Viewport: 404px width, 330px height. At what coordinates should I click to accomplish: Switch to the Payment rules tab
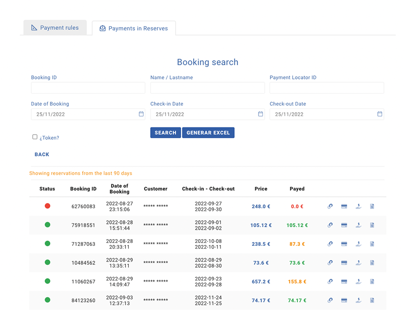[55, 28]
